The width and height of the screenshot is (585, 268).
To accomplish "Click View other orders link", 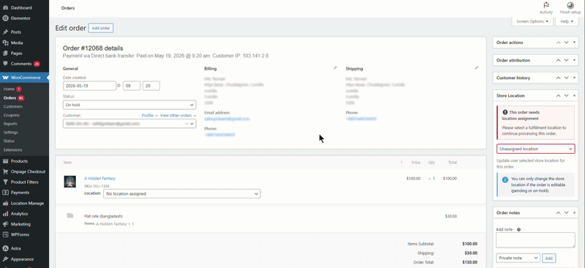I will 178,116.
